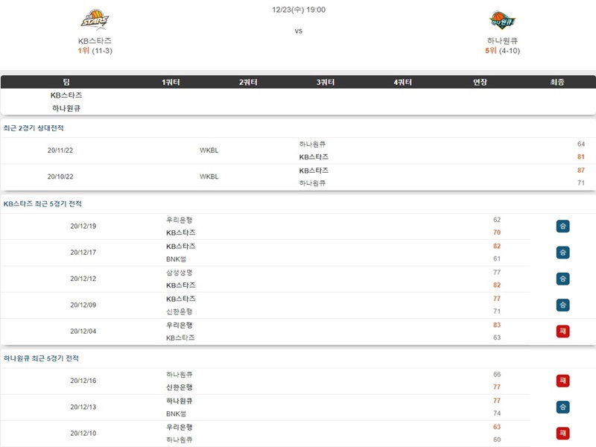
Task: Click the 20/12/17 game date
Action: [x=83, y=253]
